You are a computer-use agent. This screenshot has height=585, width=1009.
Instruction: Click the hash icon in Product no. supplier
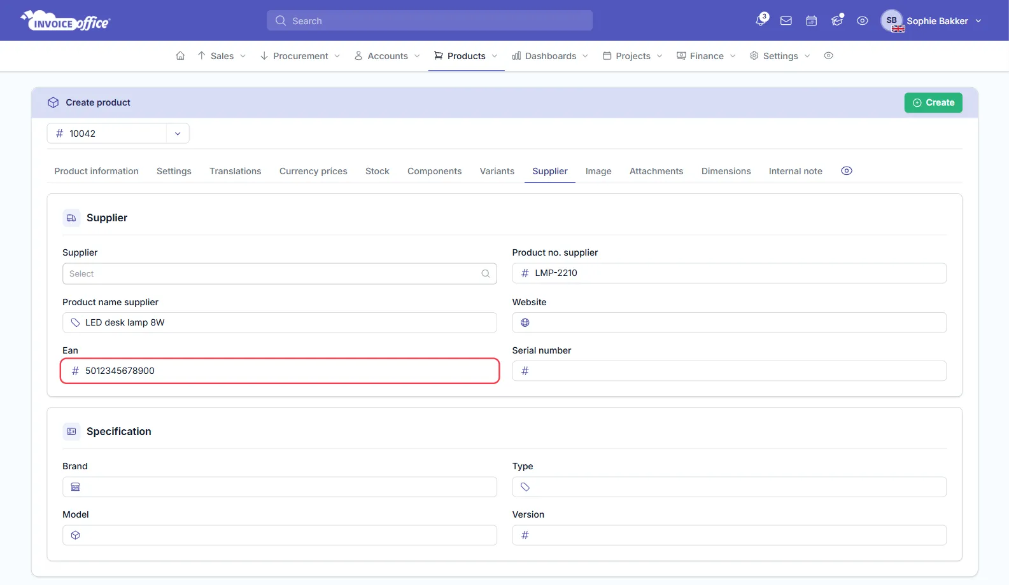pos(525,273)
